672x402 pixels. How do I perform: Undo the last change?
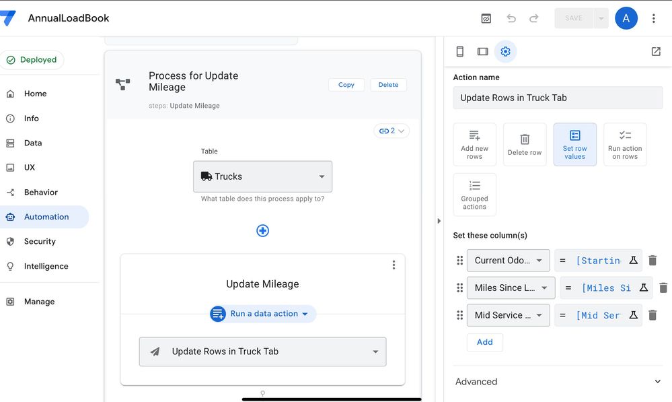pos(511,18)
